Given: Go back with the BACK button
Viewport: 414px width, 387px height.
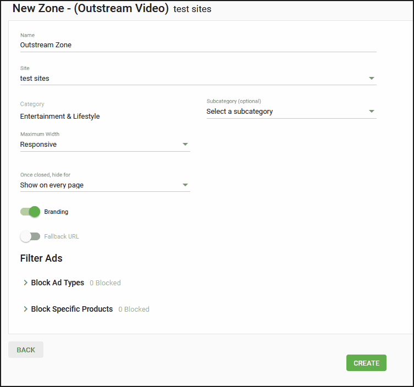Looking at the screenshot, I should (26, 350).
